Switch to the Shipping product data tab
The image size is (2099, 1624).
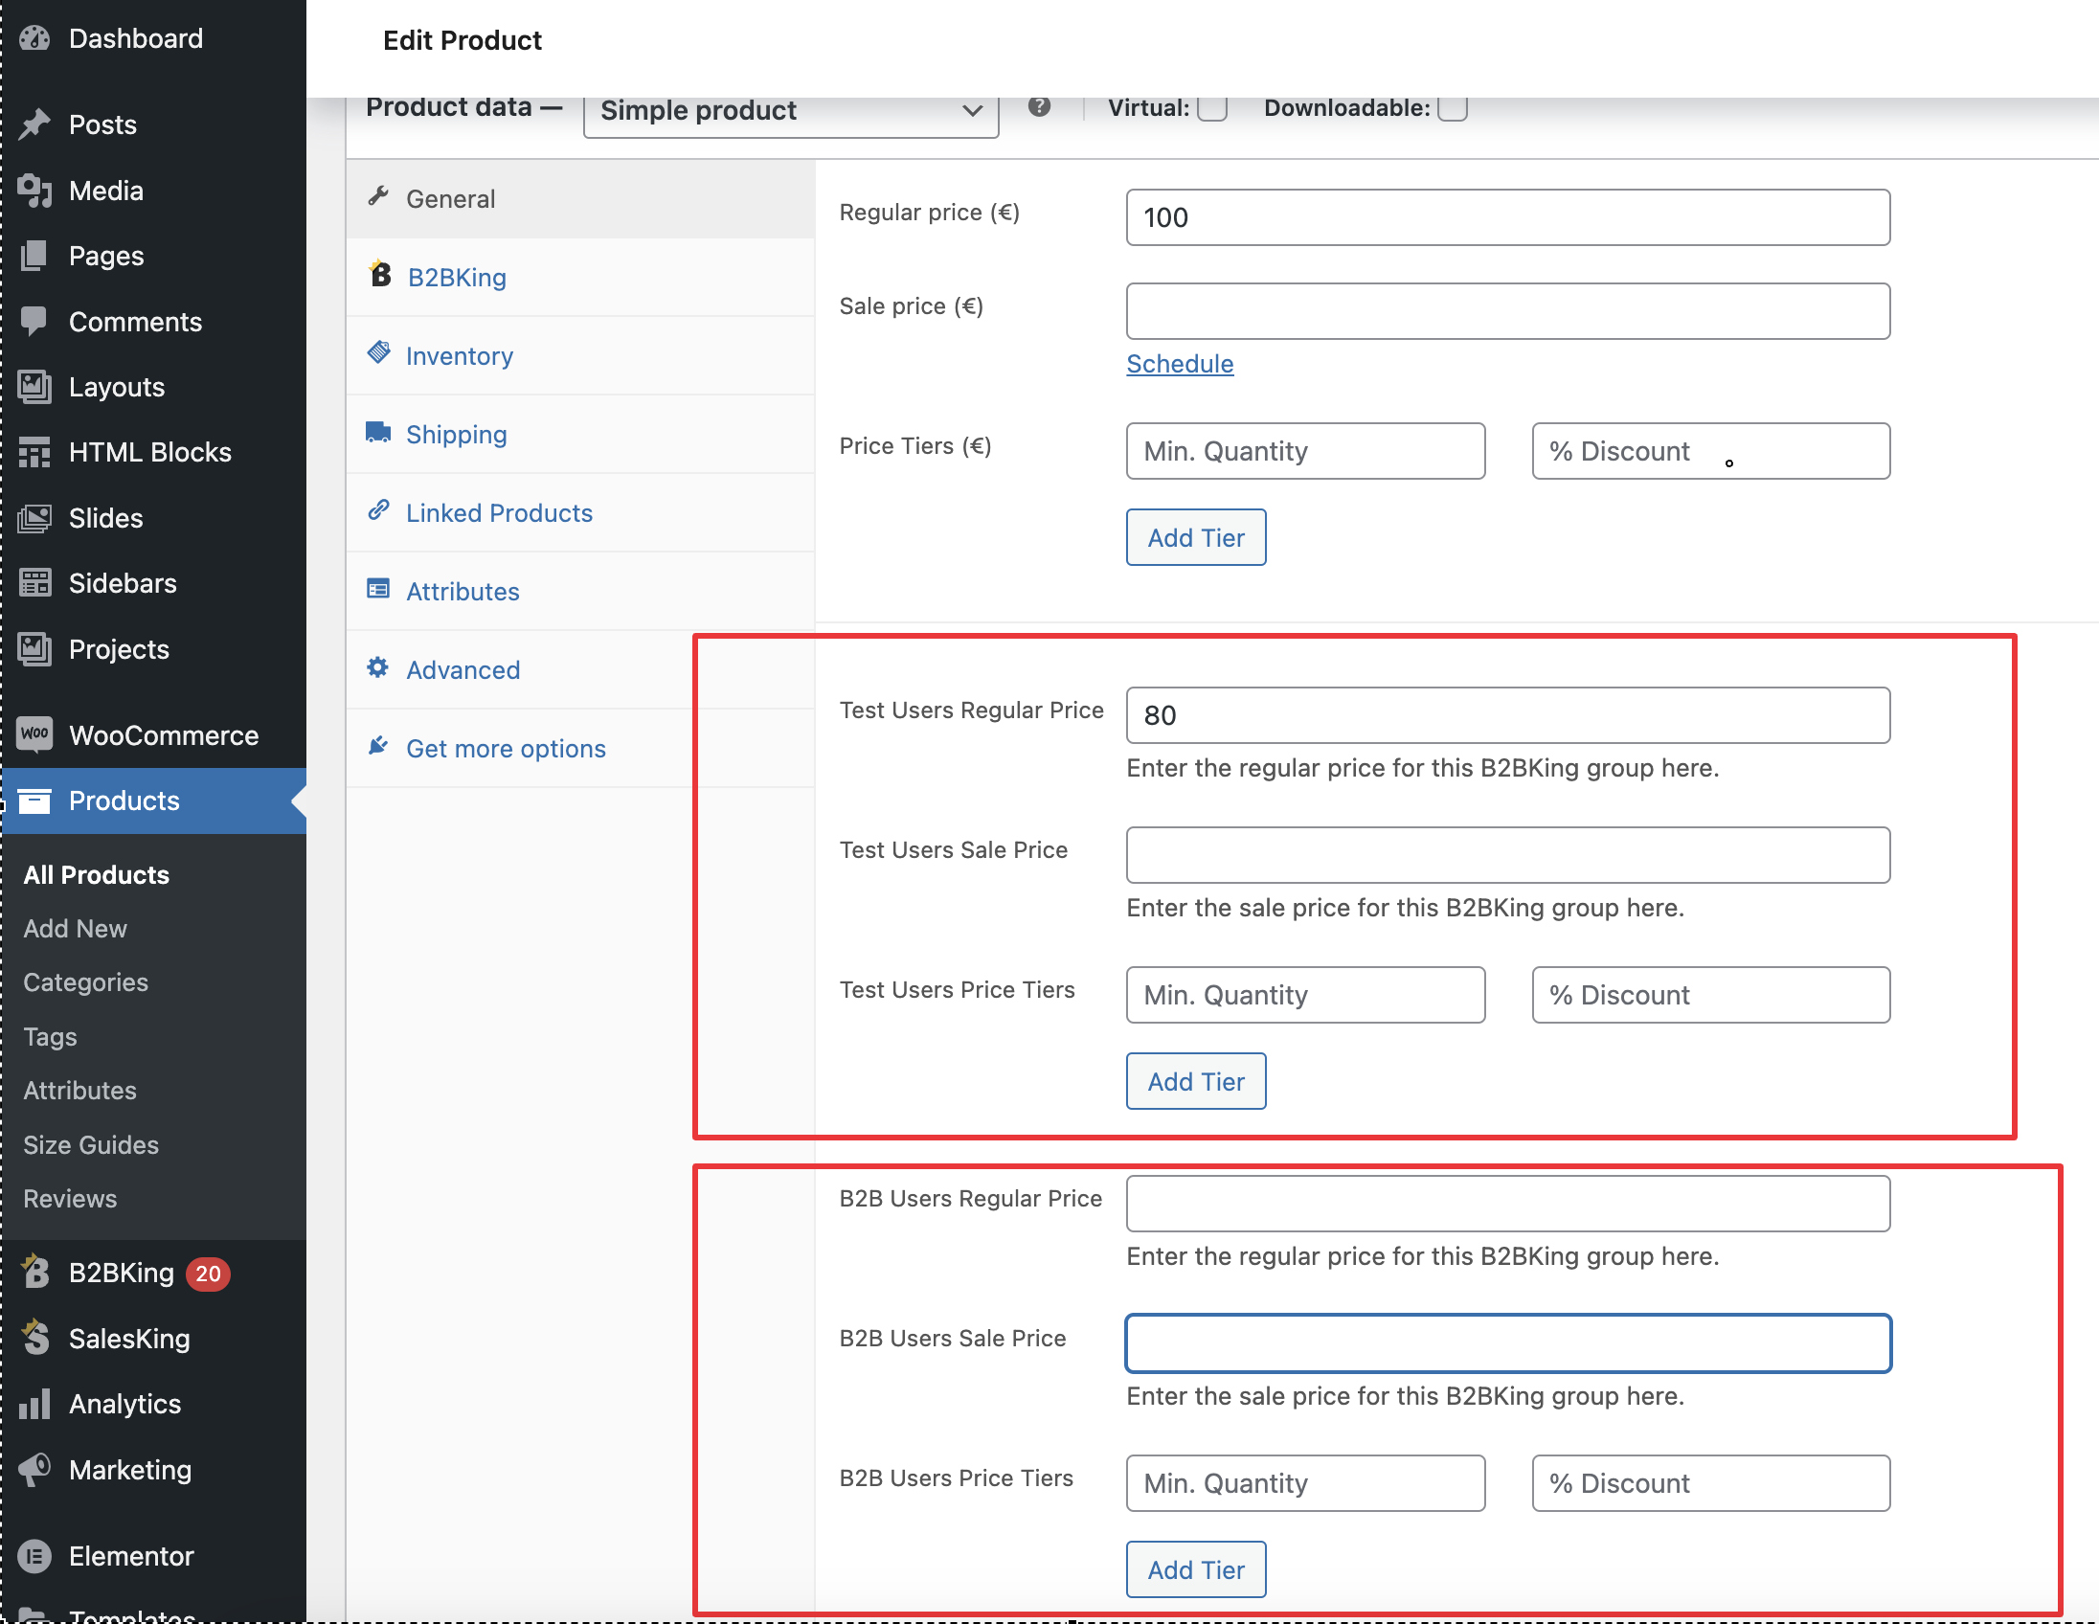580,435
